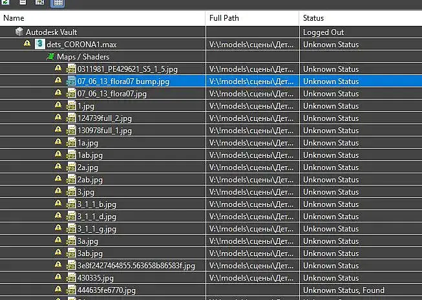422x300 pixels.
Task: Click the JPG icon of 1ab.jpg
Action: [x=71, y=155]
